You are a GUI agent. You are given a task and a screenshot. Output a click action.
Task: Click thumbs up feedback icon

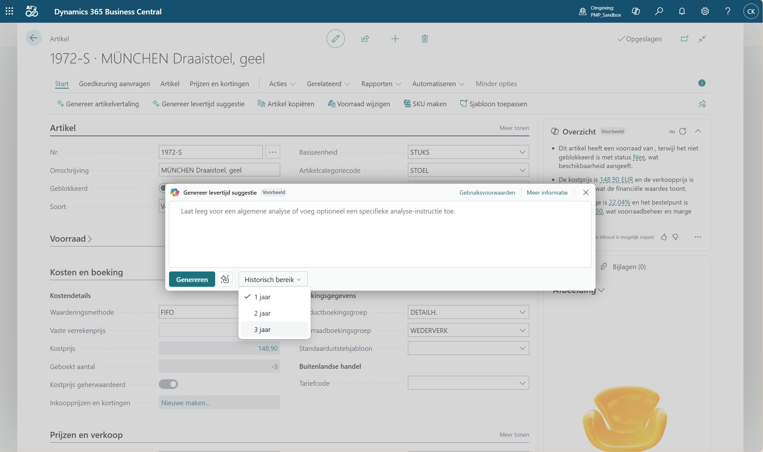[x=664, y=237]
